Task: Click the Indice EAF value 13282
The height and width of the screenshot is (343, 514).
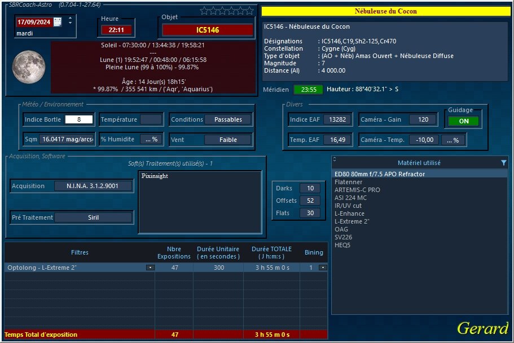Action: click(x=337, y=119)
